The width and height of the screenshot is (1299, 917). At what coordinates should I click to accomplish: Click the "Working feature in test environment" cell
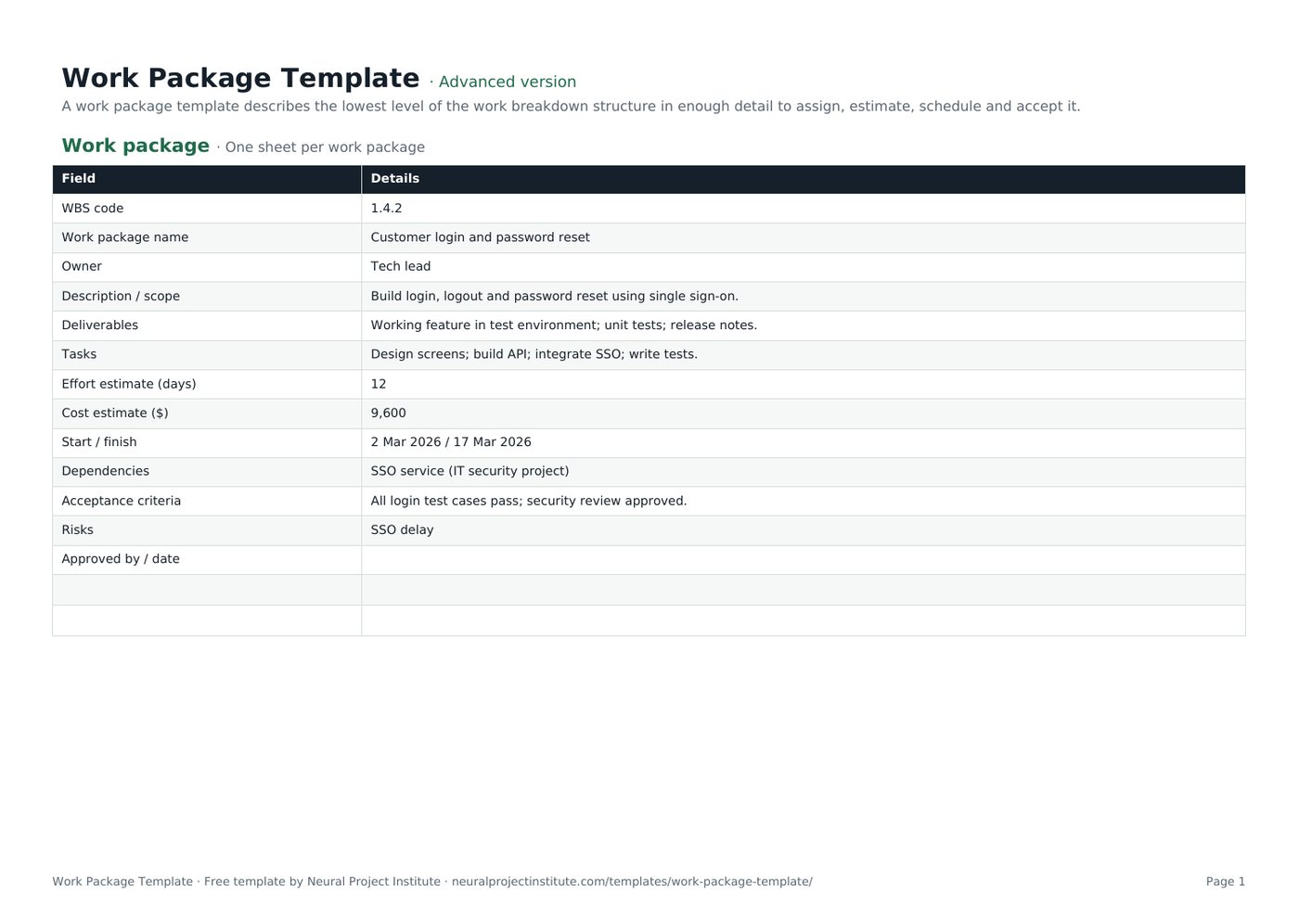(804, 325)
